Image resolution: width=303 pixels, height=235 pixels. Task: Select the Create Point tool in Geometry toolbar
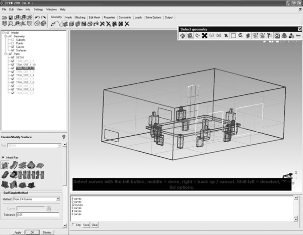(x=53, y=24)
